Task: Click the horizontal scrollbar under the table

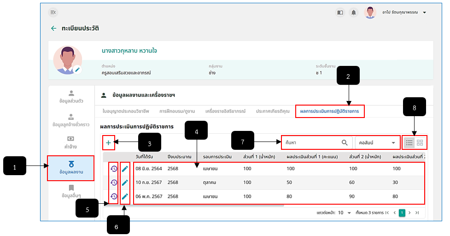Action: point(194,206)
